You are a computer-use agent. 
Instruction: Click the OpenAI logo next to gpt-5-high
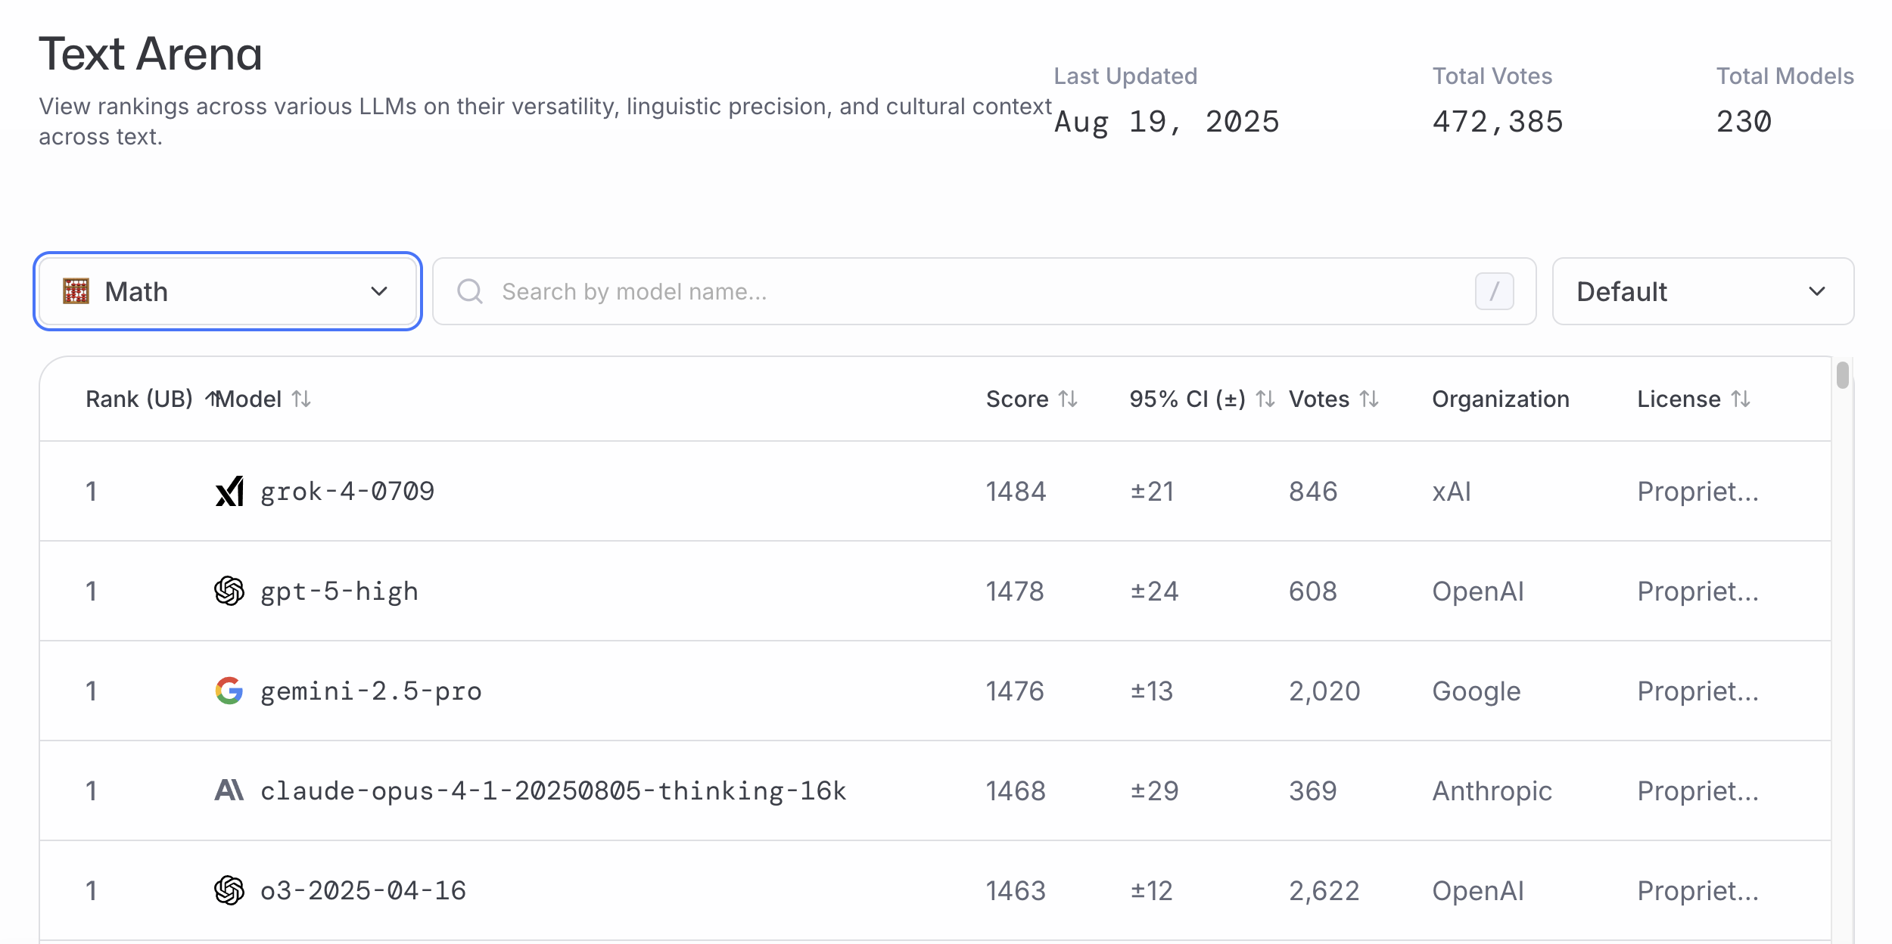(x=229, y=591)
